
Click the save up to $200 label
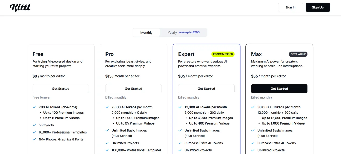pyautogui.click(x=189, y=32)
